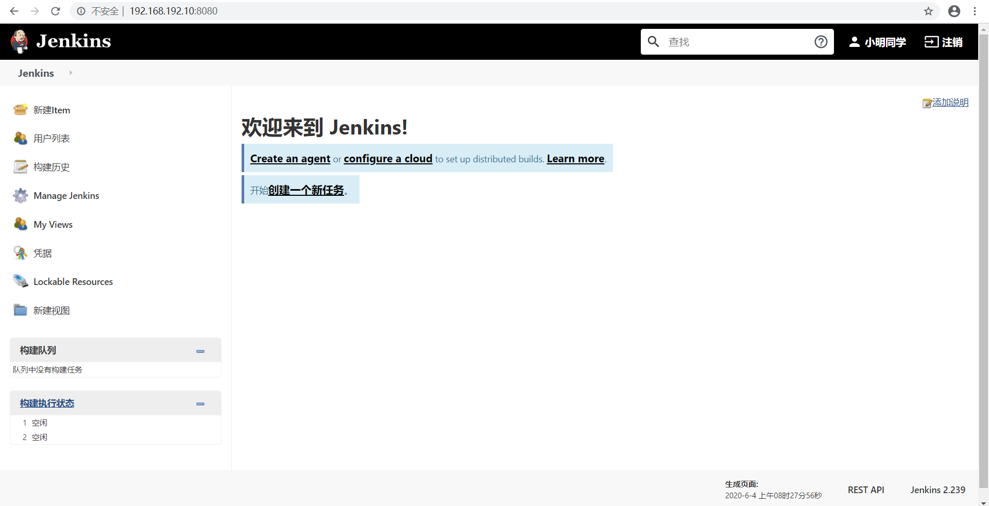
Task: Click the not-secure site info icon
Action: point(81,11)
